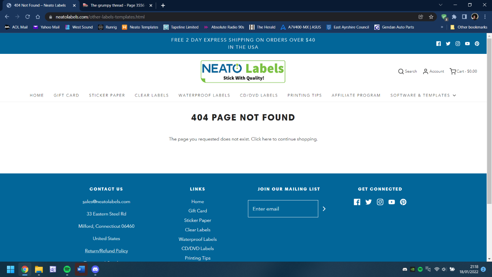492x277 pixels.
Task: Open the Twitter icon under Get Connected
Action: coord(369,202)
